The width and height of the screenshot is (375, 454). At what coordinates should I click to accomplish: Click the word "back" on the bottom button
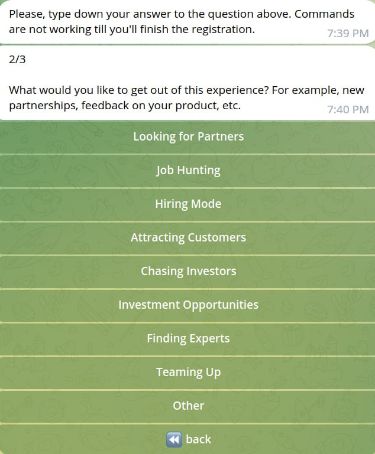coord(198,439)
